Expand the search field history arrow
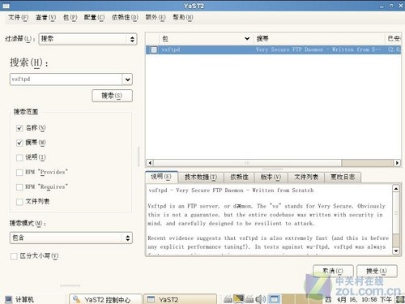 coord(127,79)
